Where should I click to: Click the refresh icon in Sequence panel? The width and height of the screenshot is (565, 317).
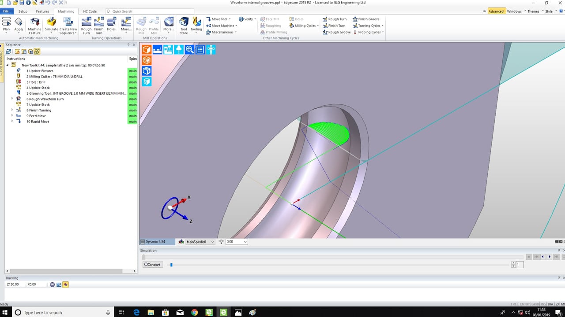click(x=8, y=52)
